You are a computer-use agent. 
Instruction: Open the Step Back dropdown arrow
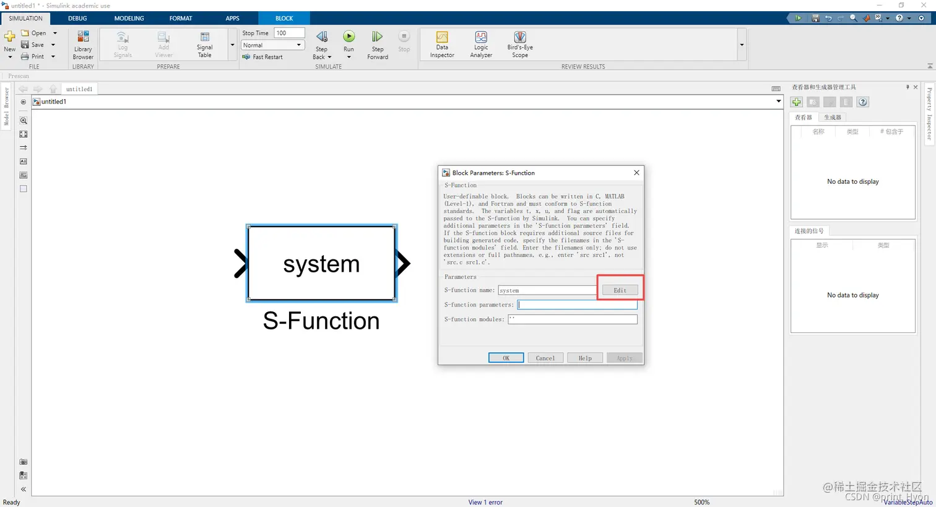click(x=329, y=57)
